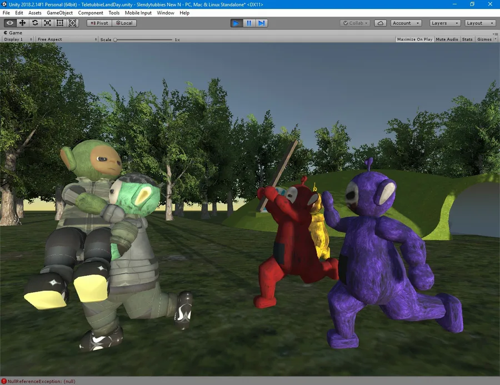Open the Assets menu

point(35,13)
